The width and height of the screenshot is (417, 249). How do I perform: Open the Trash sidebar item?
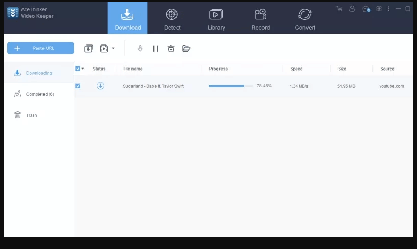point(39,115)
